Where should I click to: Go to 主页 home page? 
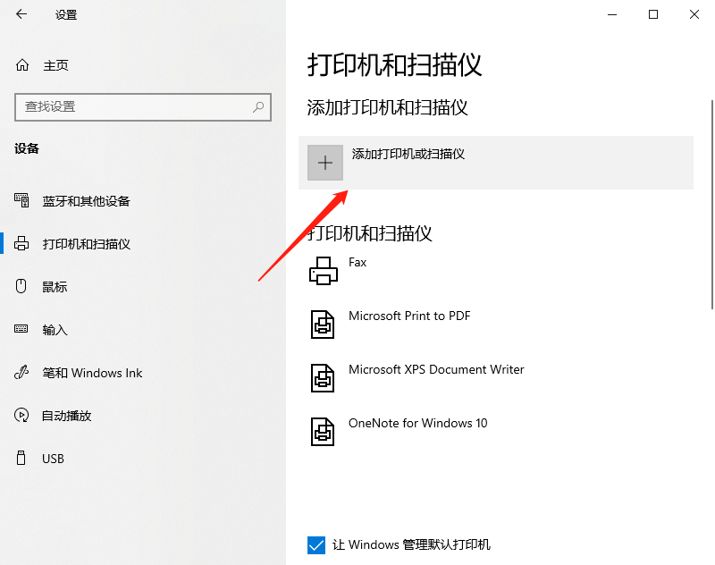(x=55, y=65)
